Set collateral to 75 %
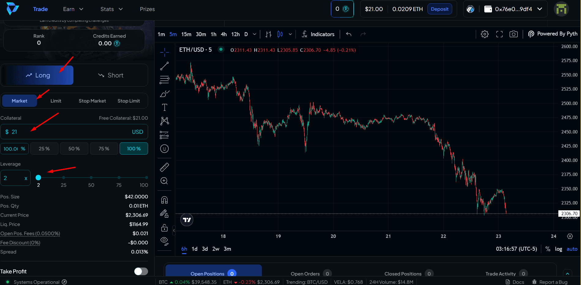 [104, 148]
